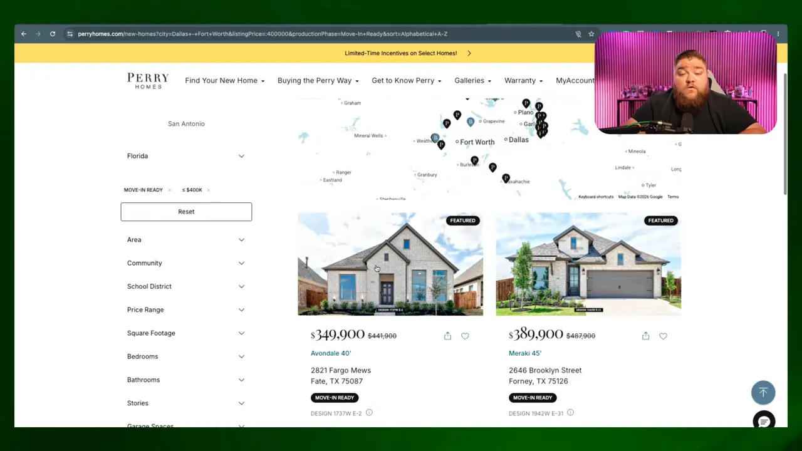Viewport: 802px width, 451px height.
Task: Open the MyAccount menu
Action: pyautogui.click(x=575, y=80)
